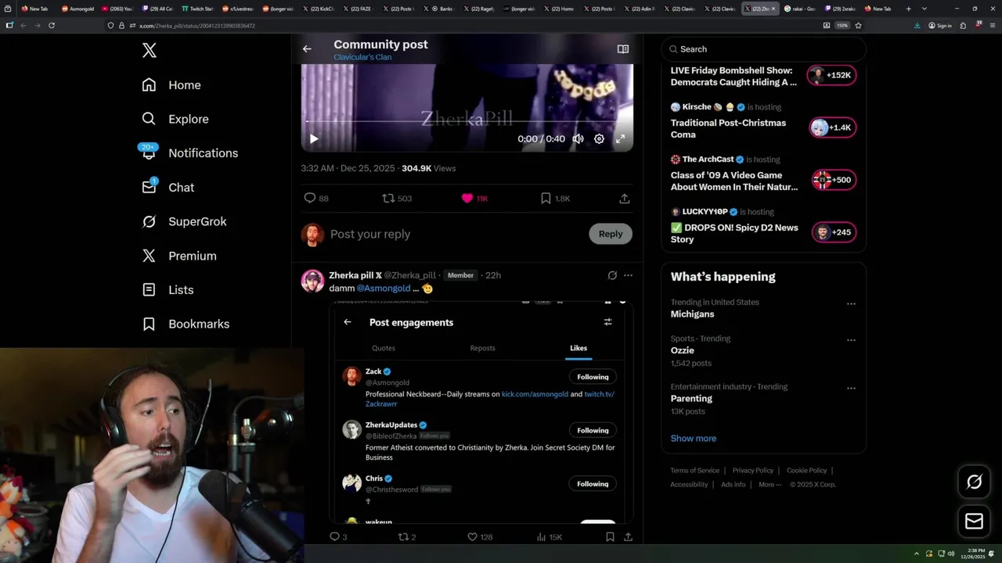Screen dimensions: 1002x563
Task: Unlike the post with 11K likes
Action: click(474, 199)
